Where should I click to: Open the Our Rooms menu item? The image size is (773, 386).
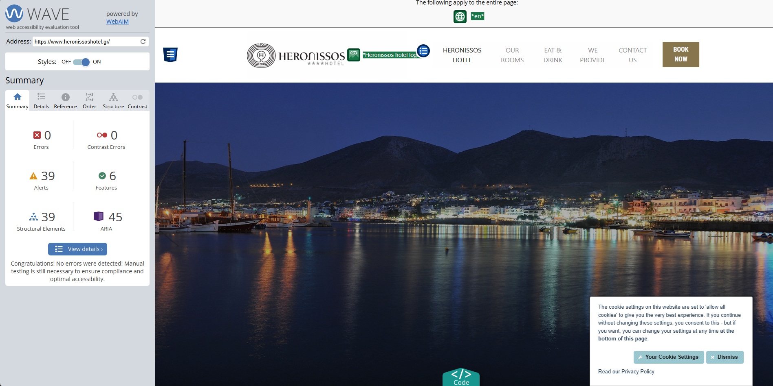pos(512,55)
